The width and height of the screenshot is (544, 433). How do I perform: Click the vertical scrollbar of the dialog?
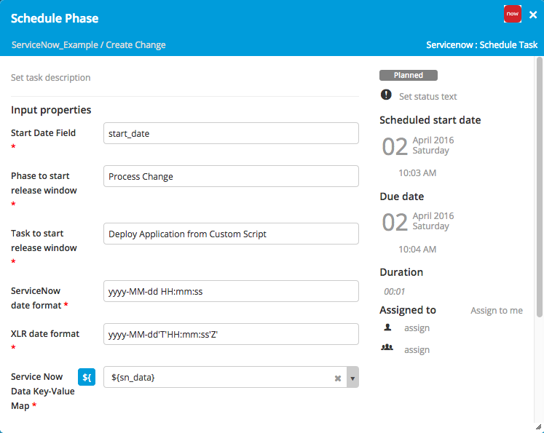tap(539, 187)
